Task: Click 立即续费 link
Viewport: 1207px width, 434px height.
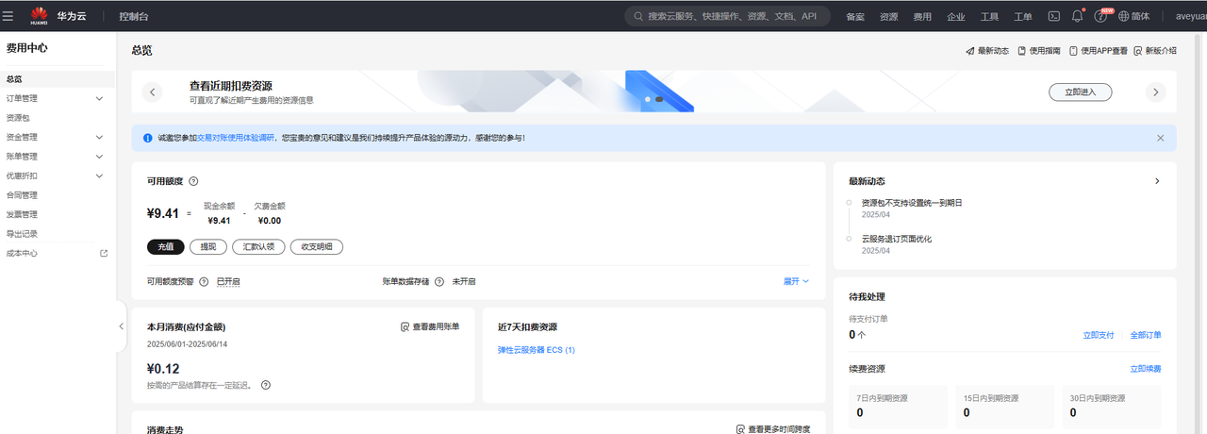Action: pyautogui.click(x=1146, y=369)
